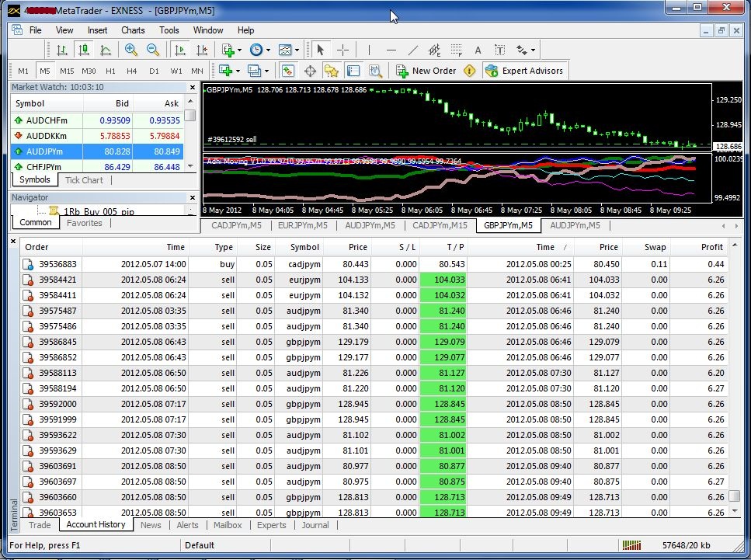Click the New Order button
751x560 pixels.
coord(426,71)
